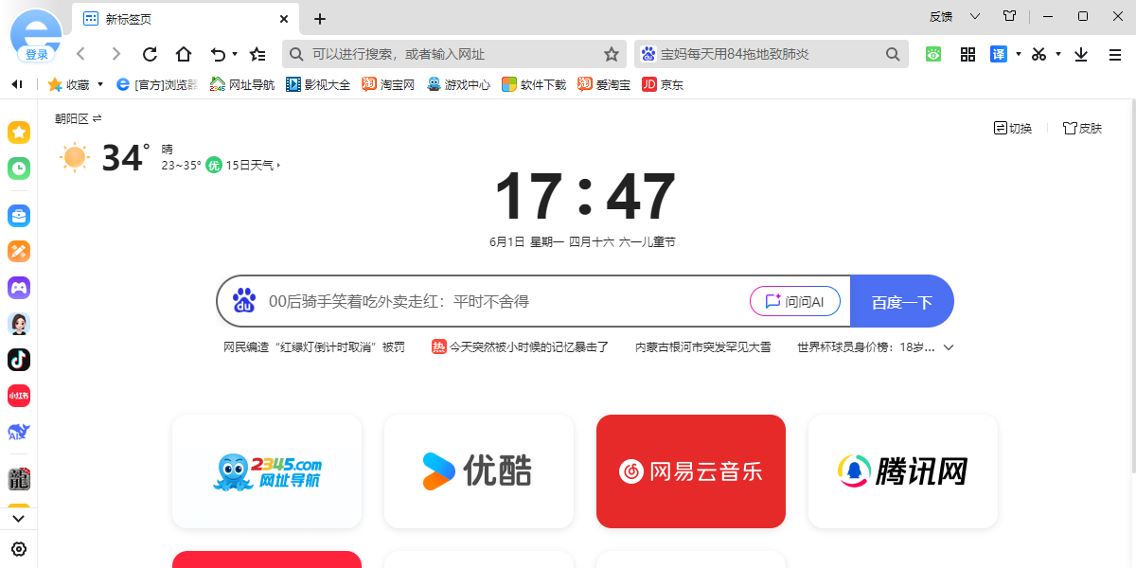Image resolution: width=1136 pixels, height=568 pixels.
Task: Open the four-squares apps grid icon
Action: click(967, 54)
